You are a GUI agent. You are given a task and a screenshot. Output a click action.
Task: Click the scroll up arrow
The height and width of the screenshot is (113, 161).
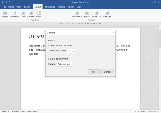160,26
